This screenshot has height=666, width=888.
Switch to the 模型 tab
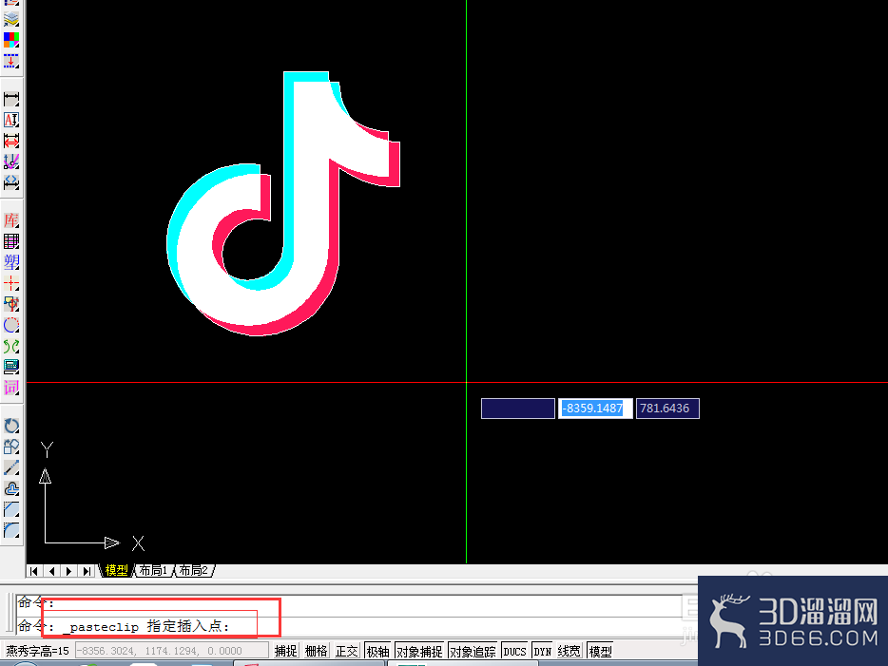coord(117,570)
